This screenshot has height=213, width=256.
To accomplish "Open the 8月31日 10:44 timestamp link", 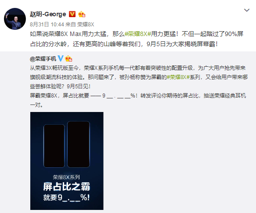I will pos(47,25).
